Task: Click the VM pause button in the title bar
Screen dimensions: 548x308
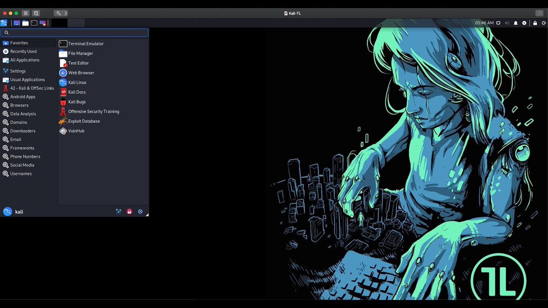Action: click(x=26, y=13)
